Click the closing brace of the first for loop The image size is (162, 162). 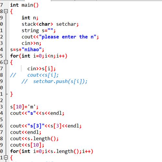pos(11,94)
